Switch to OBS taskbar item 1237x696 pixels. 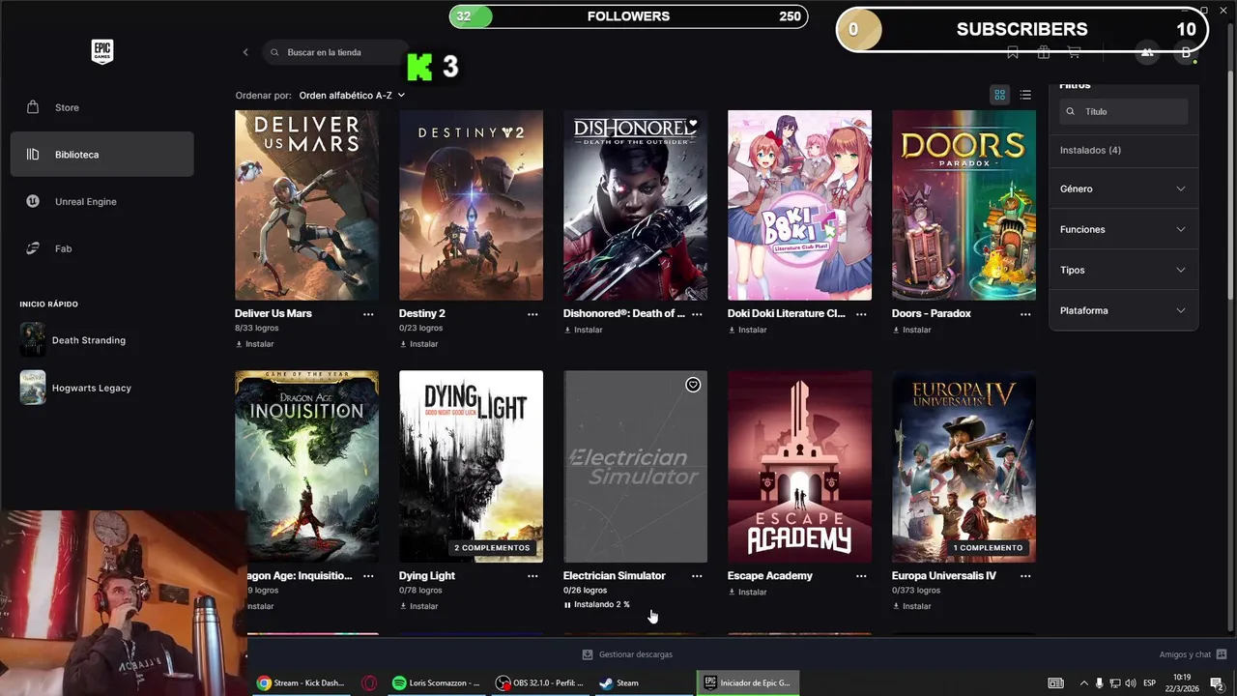click(x=539, y=682)
